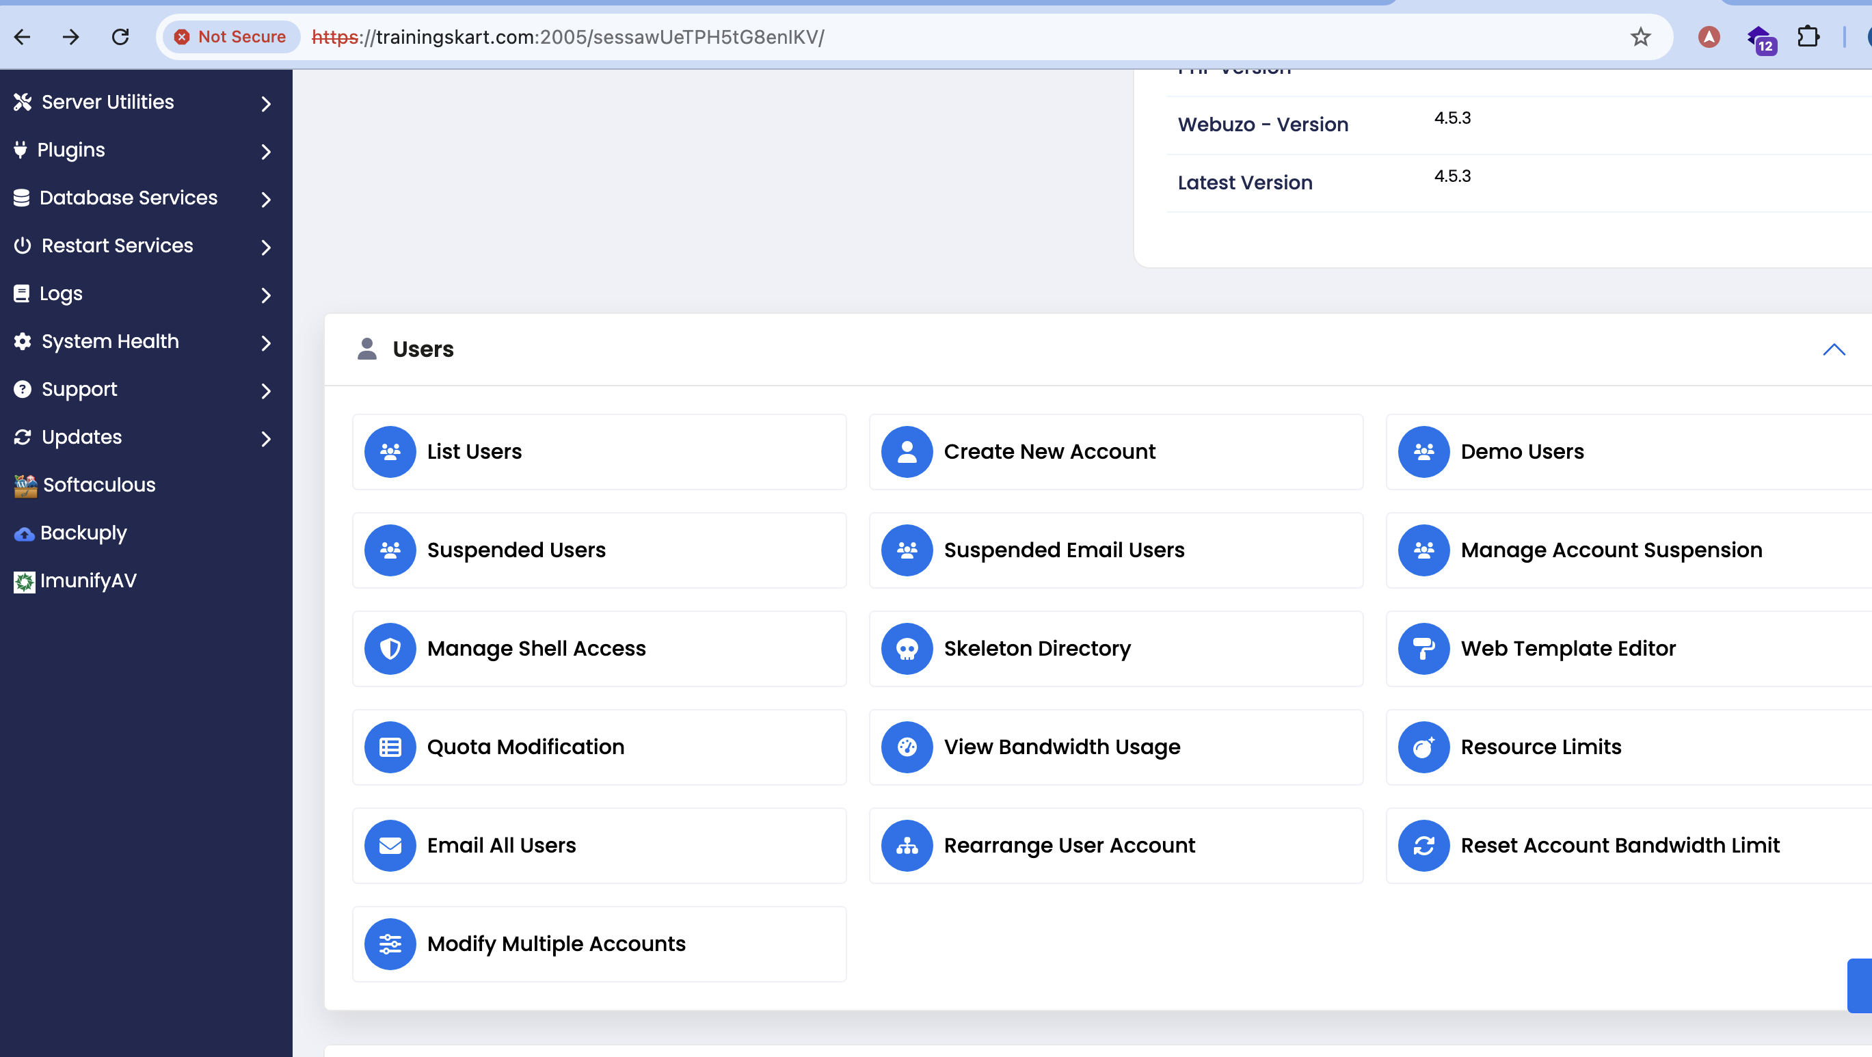This screenshot has height=1057, width=1872.
Task: Bookmark page with the star icon
Action: [x=1640, y=37]
